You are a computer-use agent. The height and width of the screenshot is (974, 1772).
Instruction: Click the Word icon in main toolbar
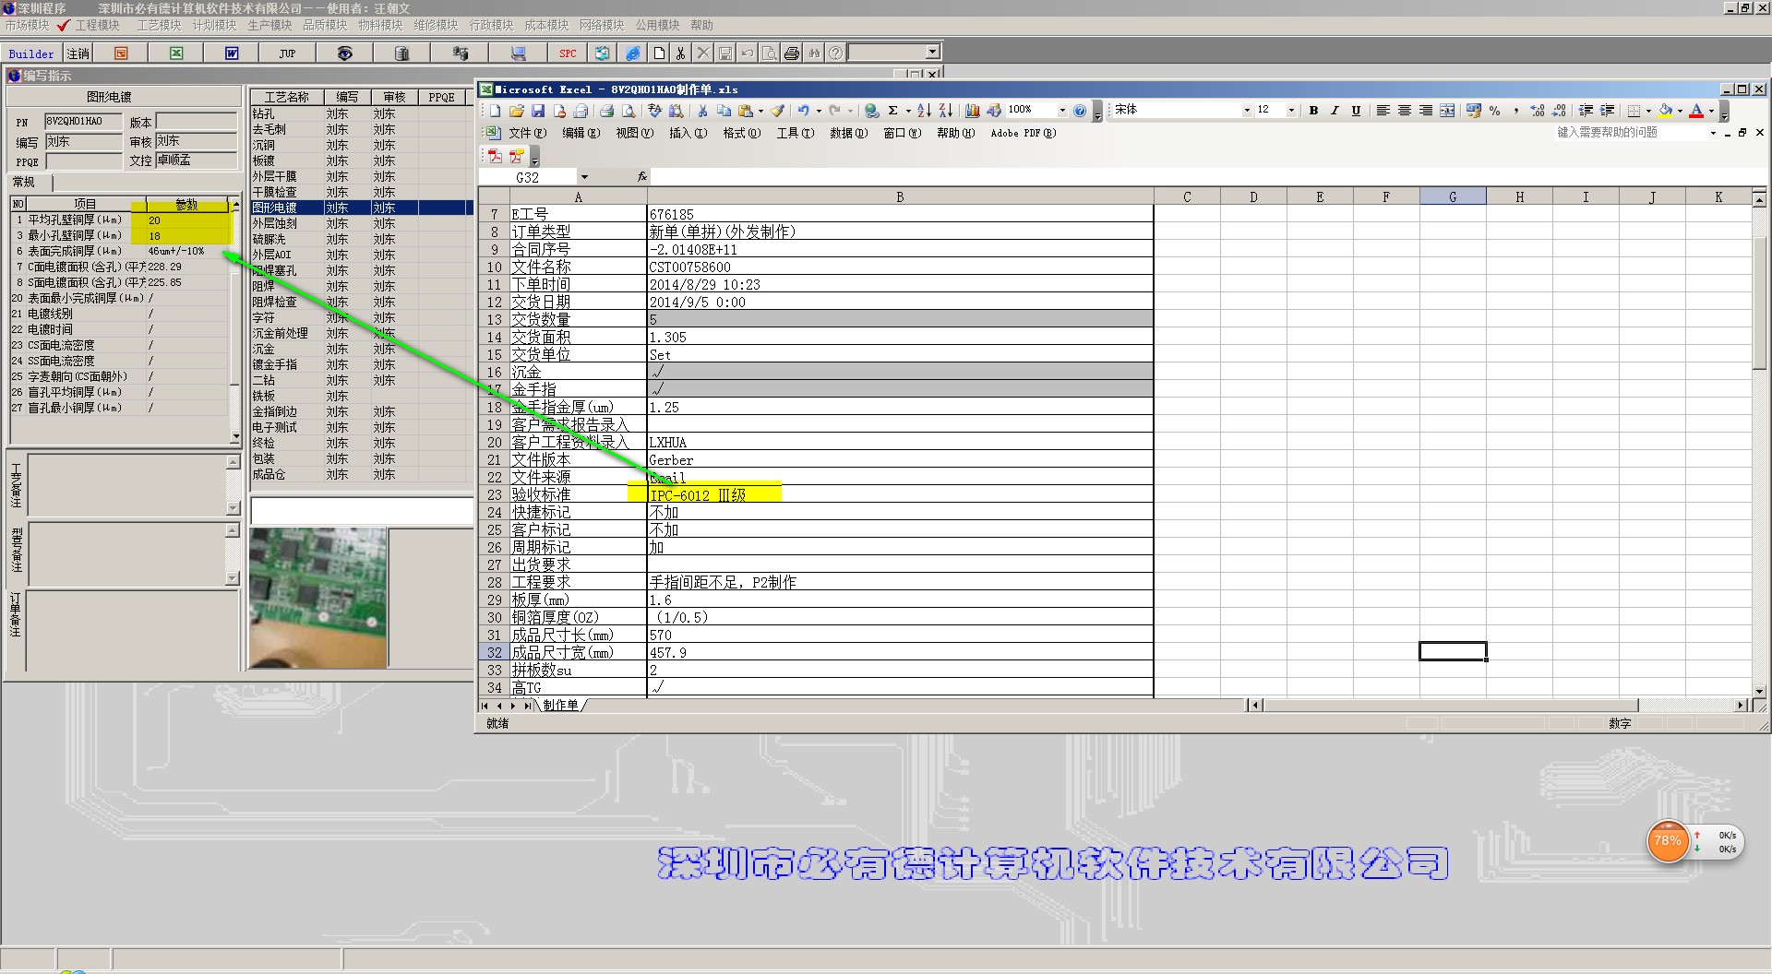point(232,53)
